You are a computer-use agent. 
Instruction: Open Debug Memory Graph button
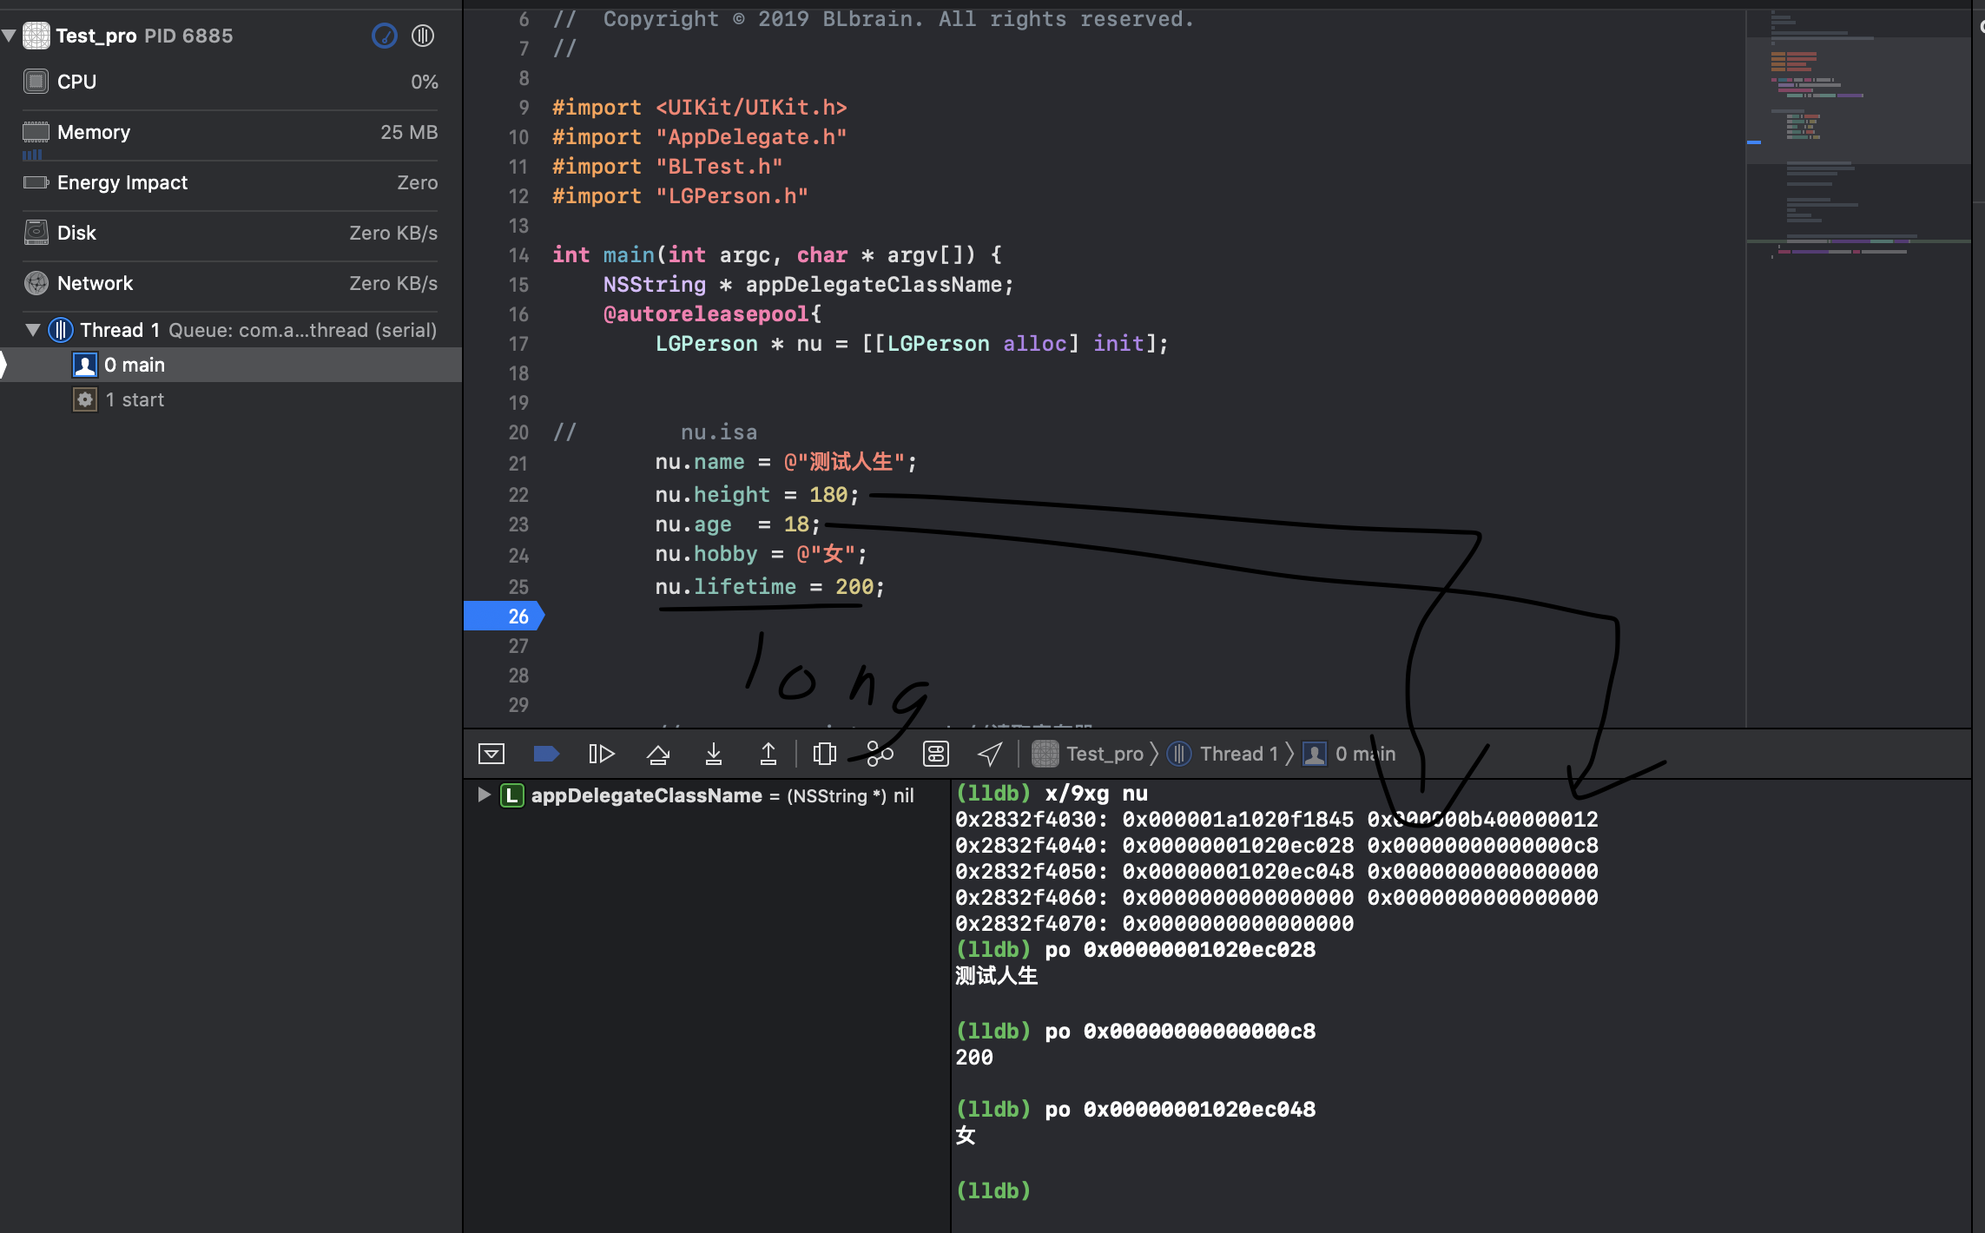point(880,754)
